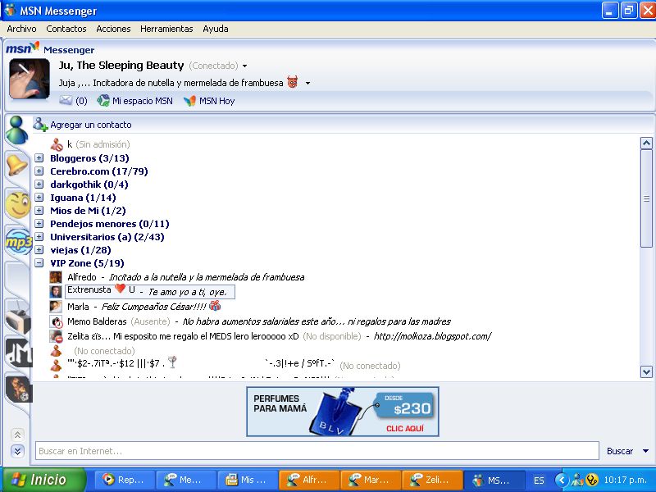Click the offline martini glass contact
Screen dimensions: 656x492
pos(226,364)
